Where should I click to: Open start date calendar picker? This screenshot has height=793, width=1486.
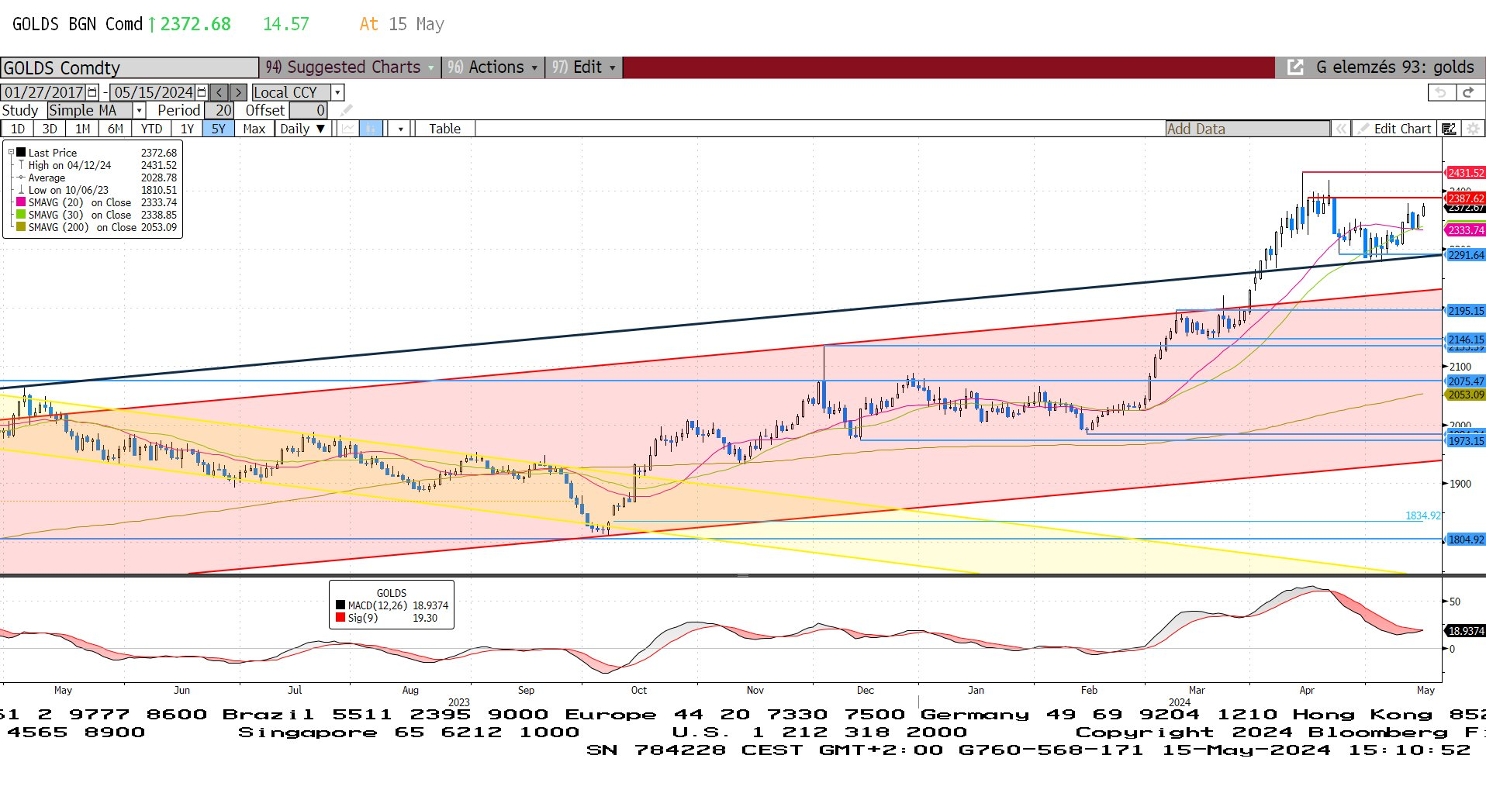93,92
